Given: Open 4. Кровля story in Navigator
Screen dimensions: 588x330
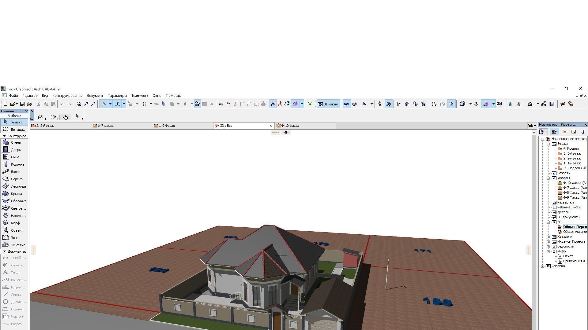Looking at the screenshot, I should click(x=568, y=149).
